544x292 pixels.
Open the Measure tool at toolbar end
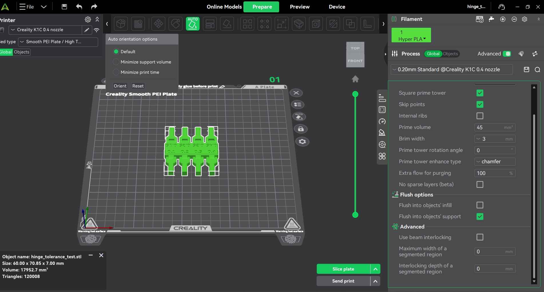click(367, 24)
